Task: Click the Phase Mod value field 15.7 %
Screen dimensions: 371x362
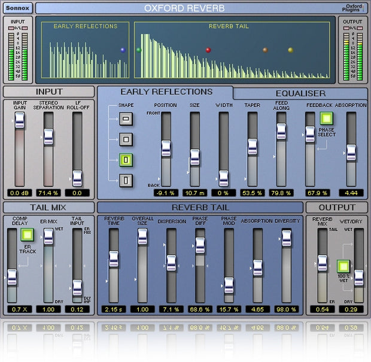Action: [x=229, y=309]
